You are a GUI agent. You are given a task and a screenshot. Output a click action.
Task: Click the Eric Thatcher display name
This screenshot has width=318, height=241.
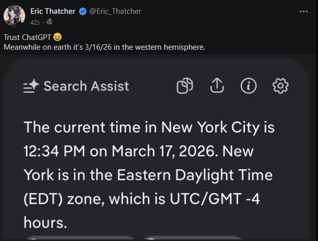[x=53, y=11]
